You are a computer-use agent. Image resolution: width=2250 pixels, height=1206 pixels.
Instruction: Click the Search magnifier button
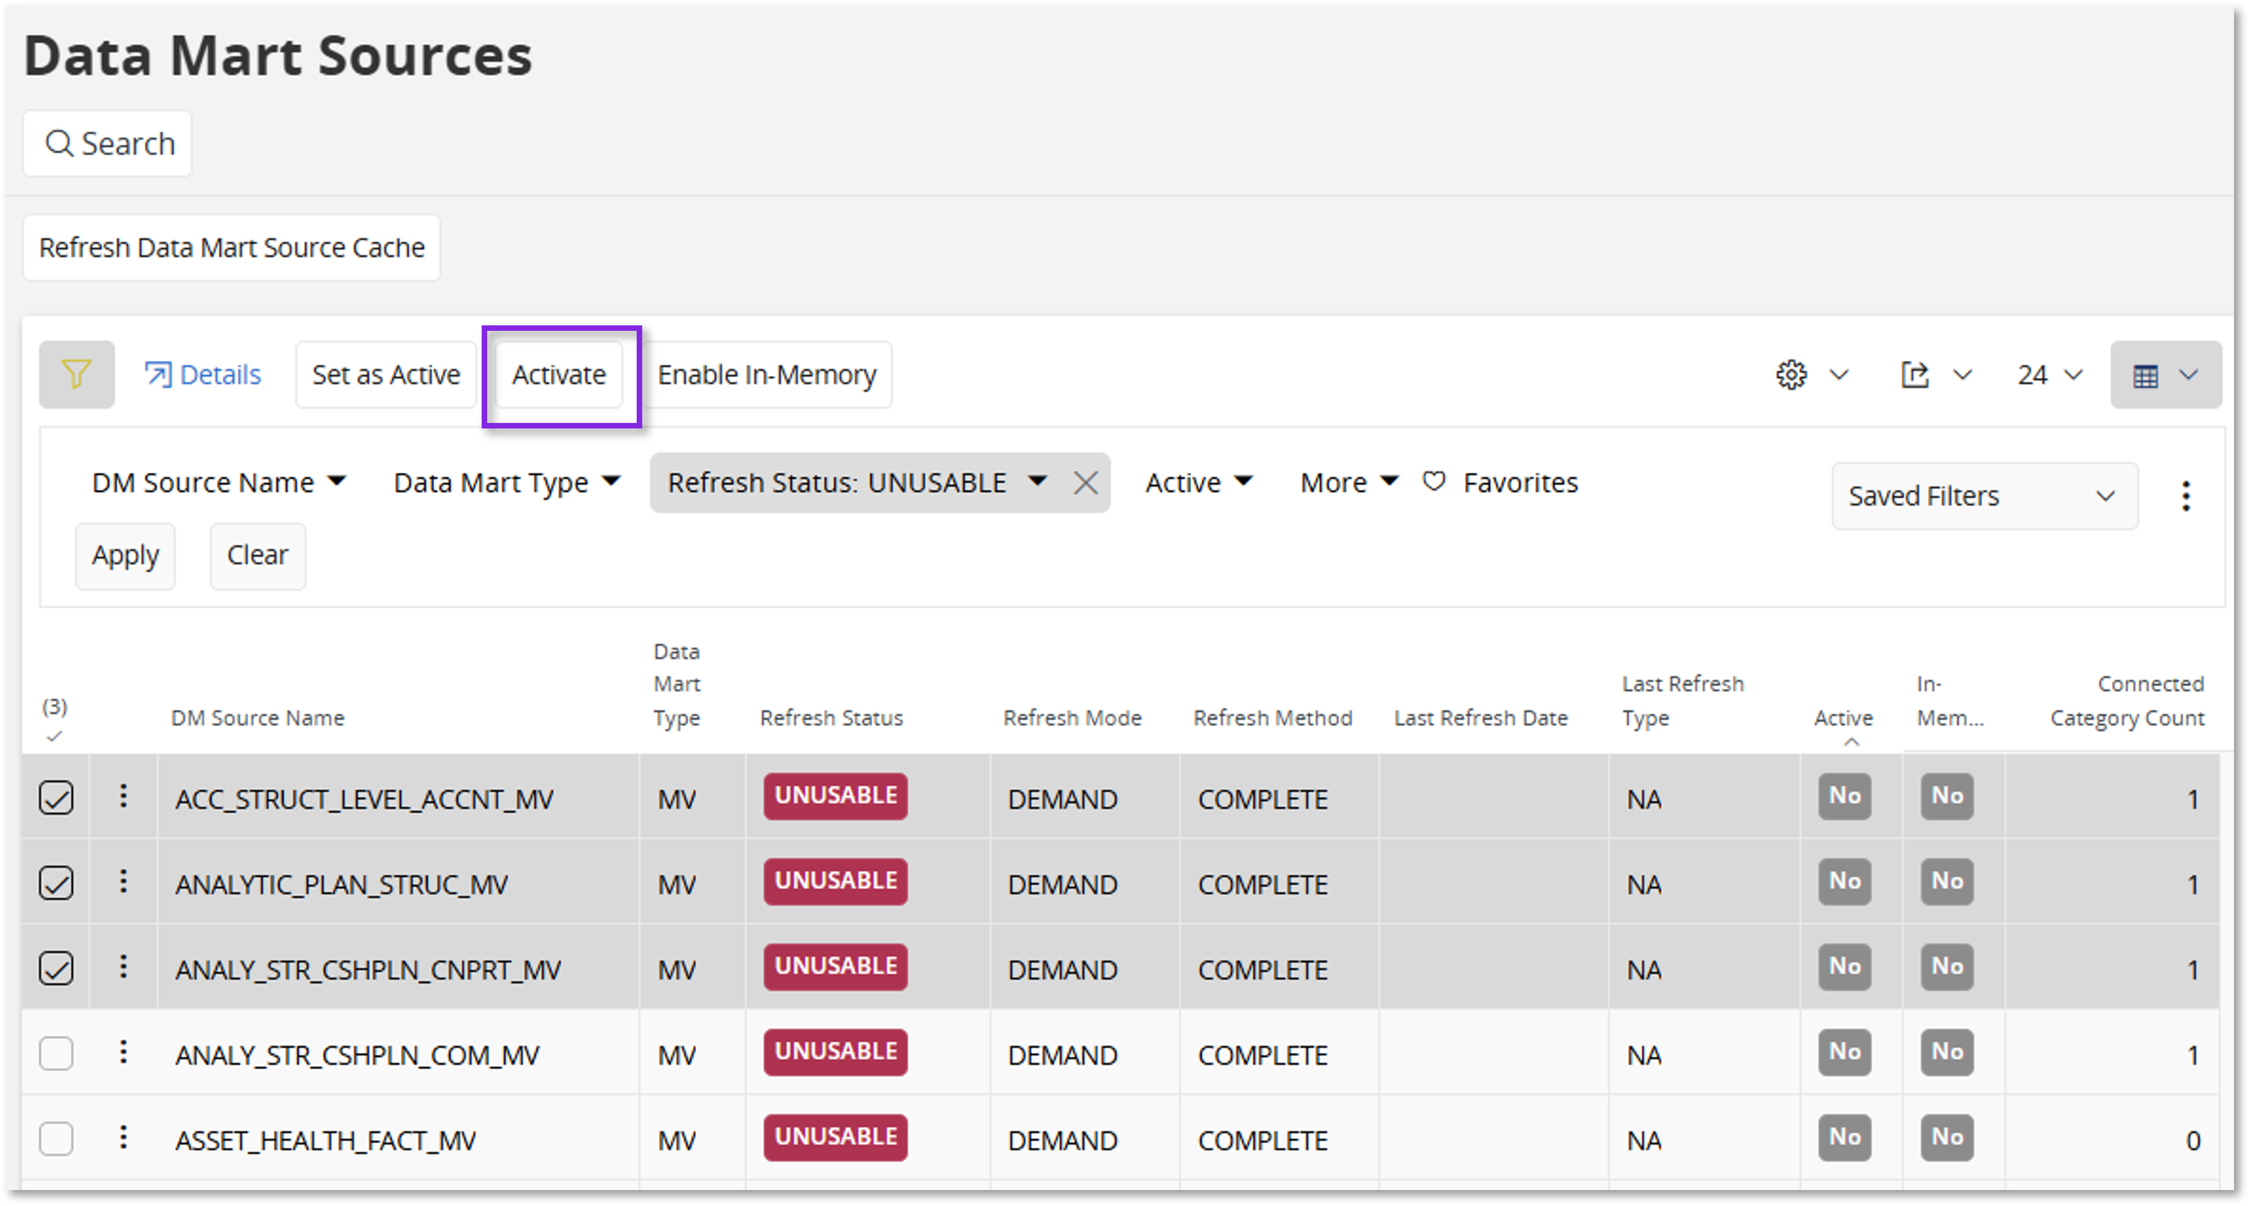pos(108,143)
